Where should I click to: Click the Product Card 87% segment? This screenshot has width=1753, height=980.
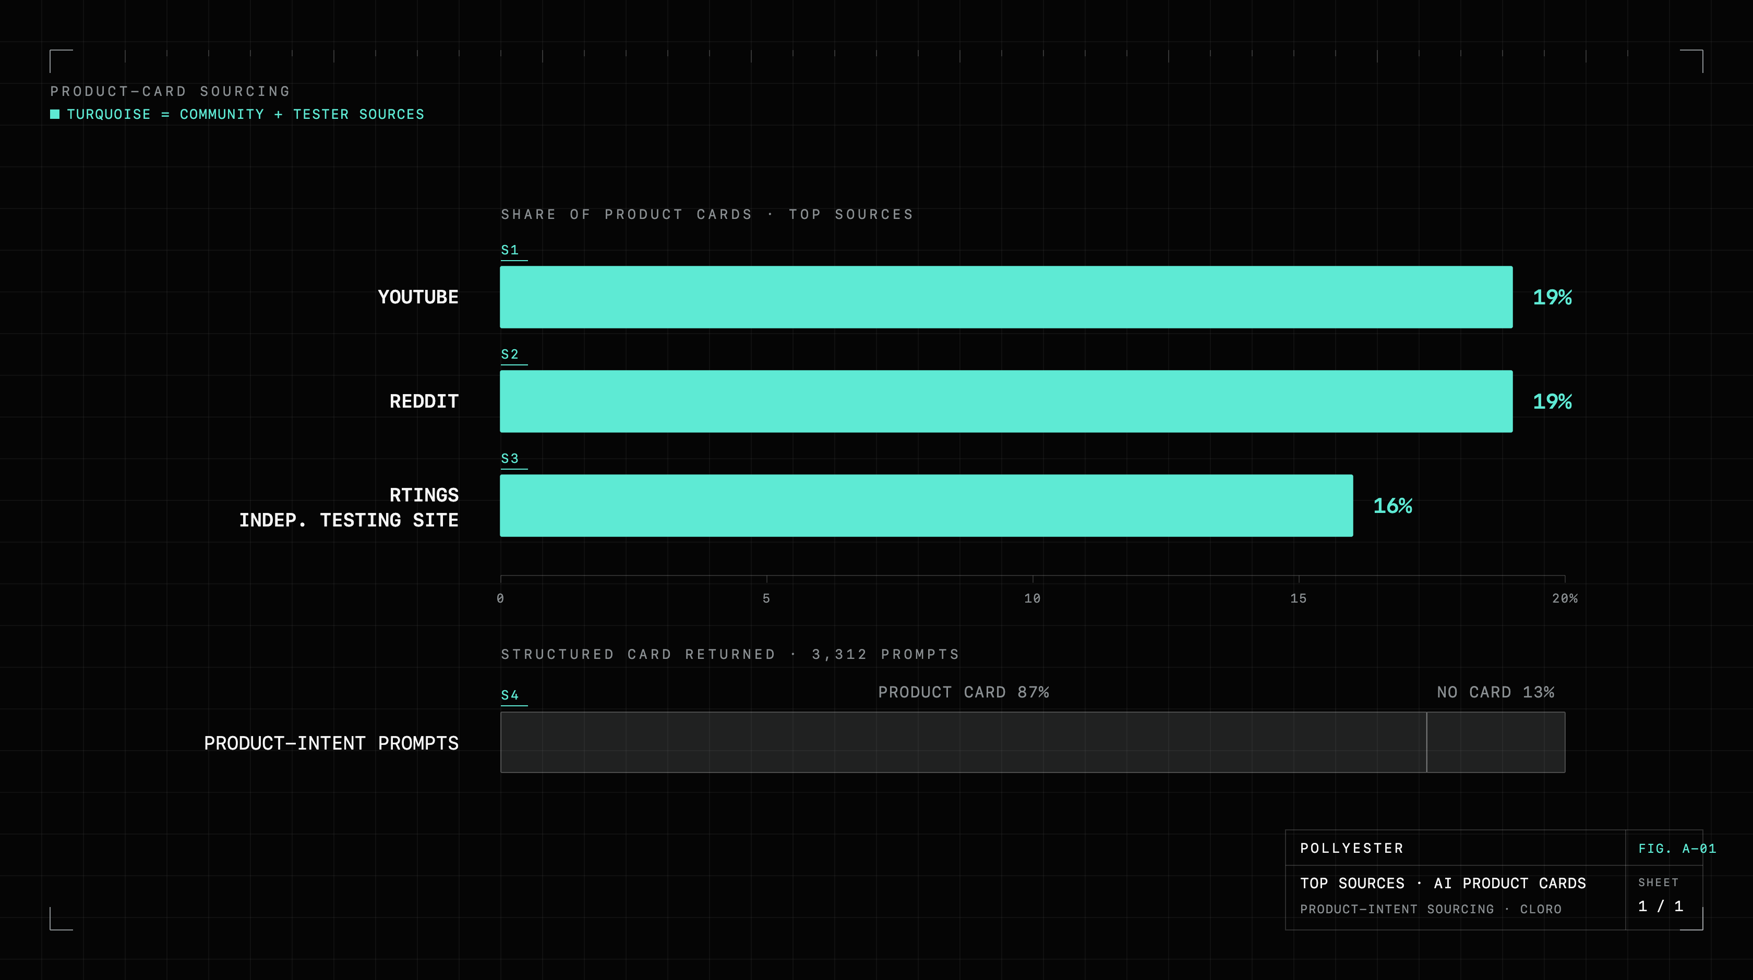click(964, 742)
